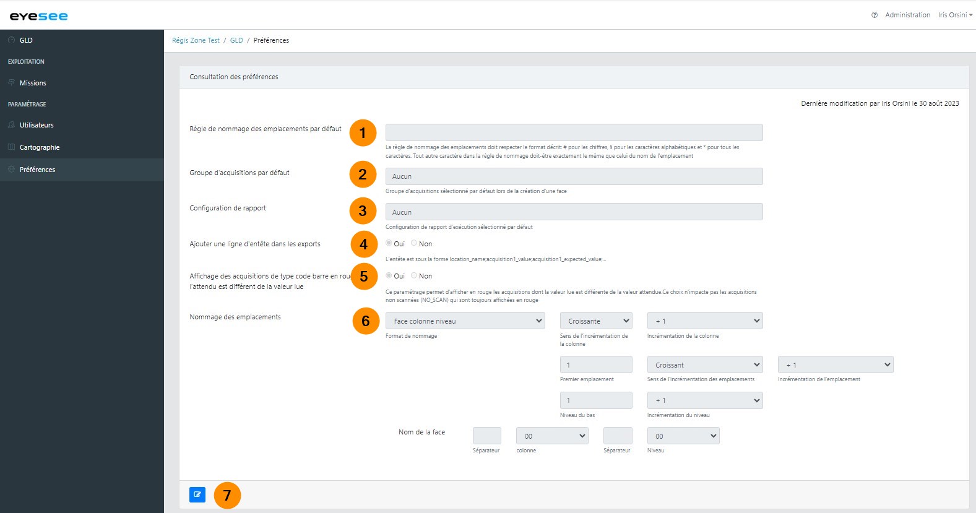The image size is (976, 513).
Task: Click the Utilisateurs sidebar icon
Action: coord(11,124)
